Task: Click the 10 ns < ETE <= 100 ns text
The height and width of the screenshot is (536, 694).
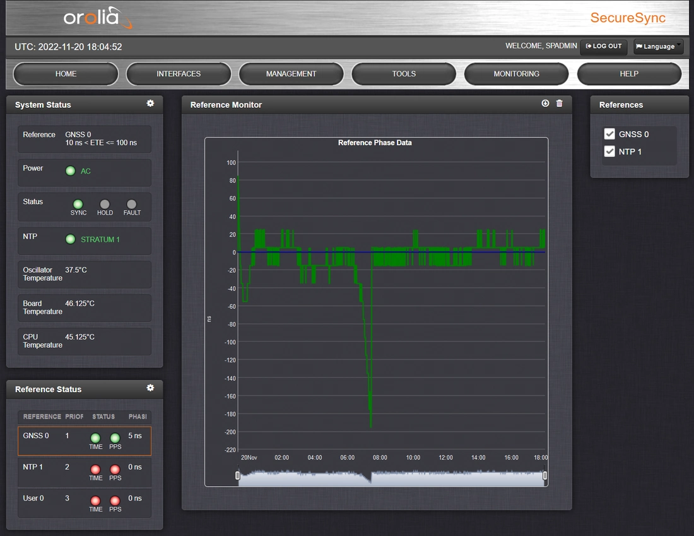Action: click(101, 143)
